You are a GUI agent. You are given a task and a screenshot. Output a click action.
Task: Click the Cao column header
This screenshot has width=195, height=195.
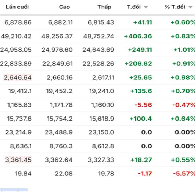(x=64, y=7)
